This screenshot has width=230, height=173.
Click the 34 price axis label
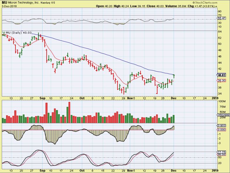click(220, 94)
